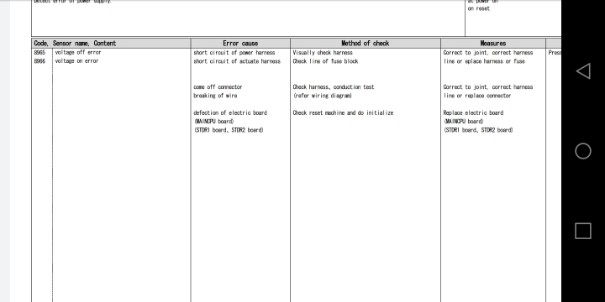Tap the Android back navigation triangle

coord(583,71)
